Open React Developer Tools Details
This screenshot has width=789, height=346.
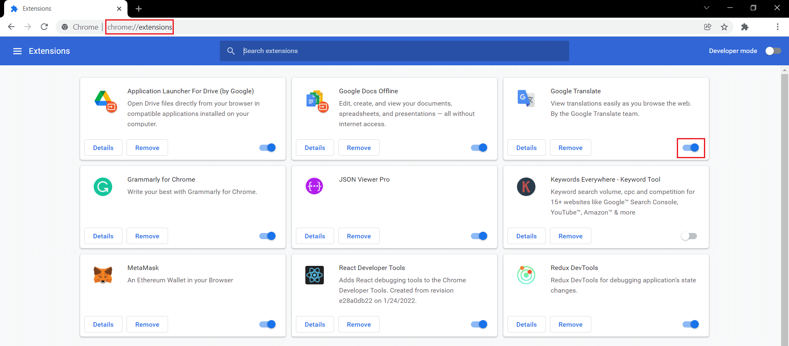point(315,324)
